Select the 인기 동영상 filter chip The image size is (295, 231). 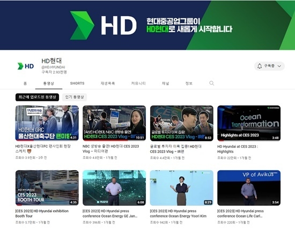click(75, 97)
